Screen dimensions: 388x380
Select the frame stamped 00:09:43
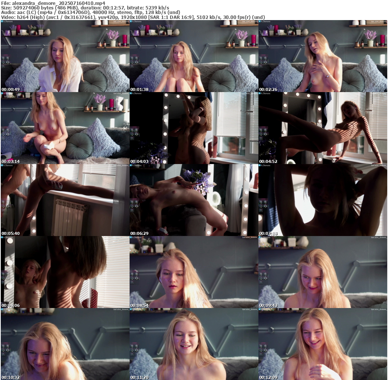[323, 272]
